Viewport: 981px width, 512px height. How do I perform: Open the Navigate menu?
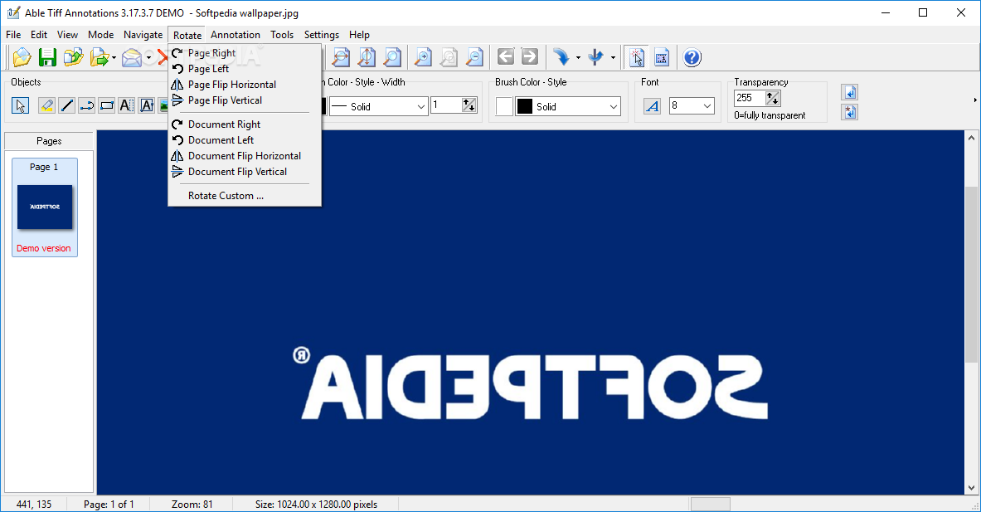(143, 34)
